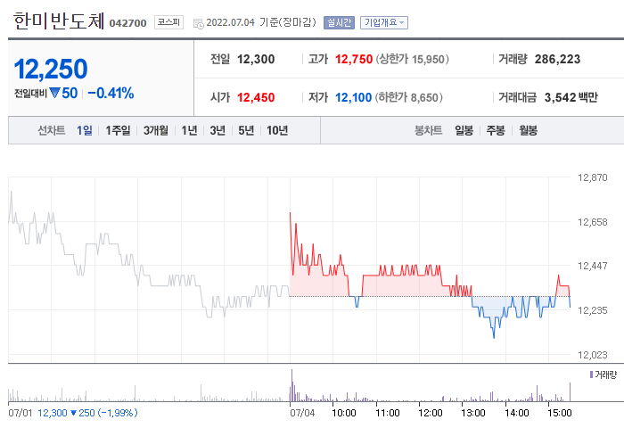Select the 5년 line chart tab
The image size is (624, 428).
pos(246,130)
